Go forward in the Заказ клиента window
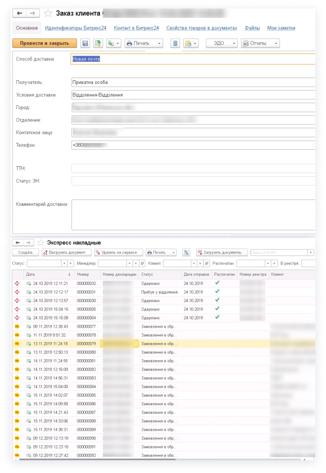This screenshot has height=473, width=326. click(33, 13)
